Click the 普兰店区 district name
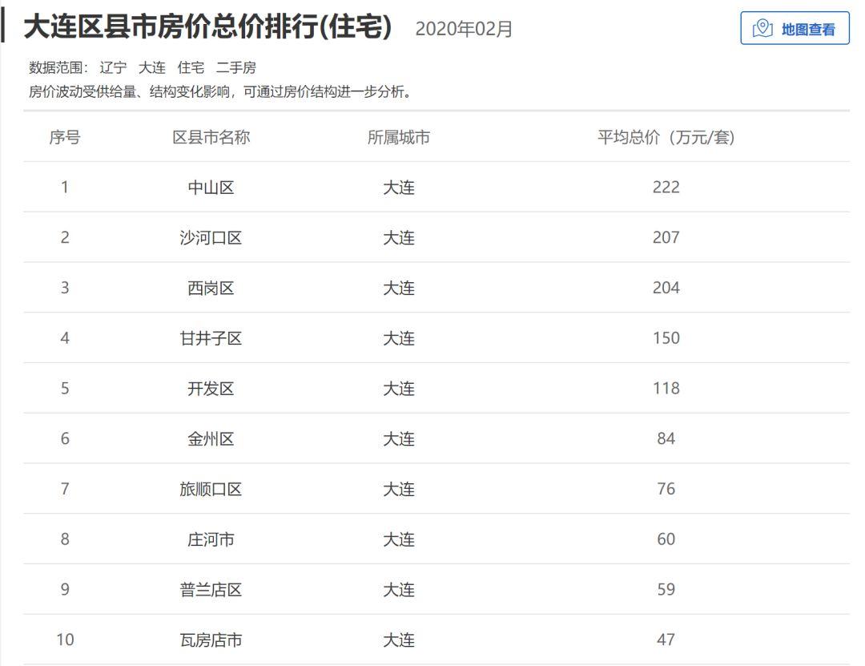This screenshot has height=666, width=865. pyautogui.click(x=211, y=590)
